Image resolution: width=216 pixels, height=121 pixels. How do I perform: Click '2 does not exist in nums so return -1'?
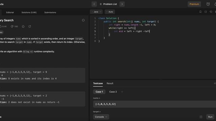[x=34, y=102]
